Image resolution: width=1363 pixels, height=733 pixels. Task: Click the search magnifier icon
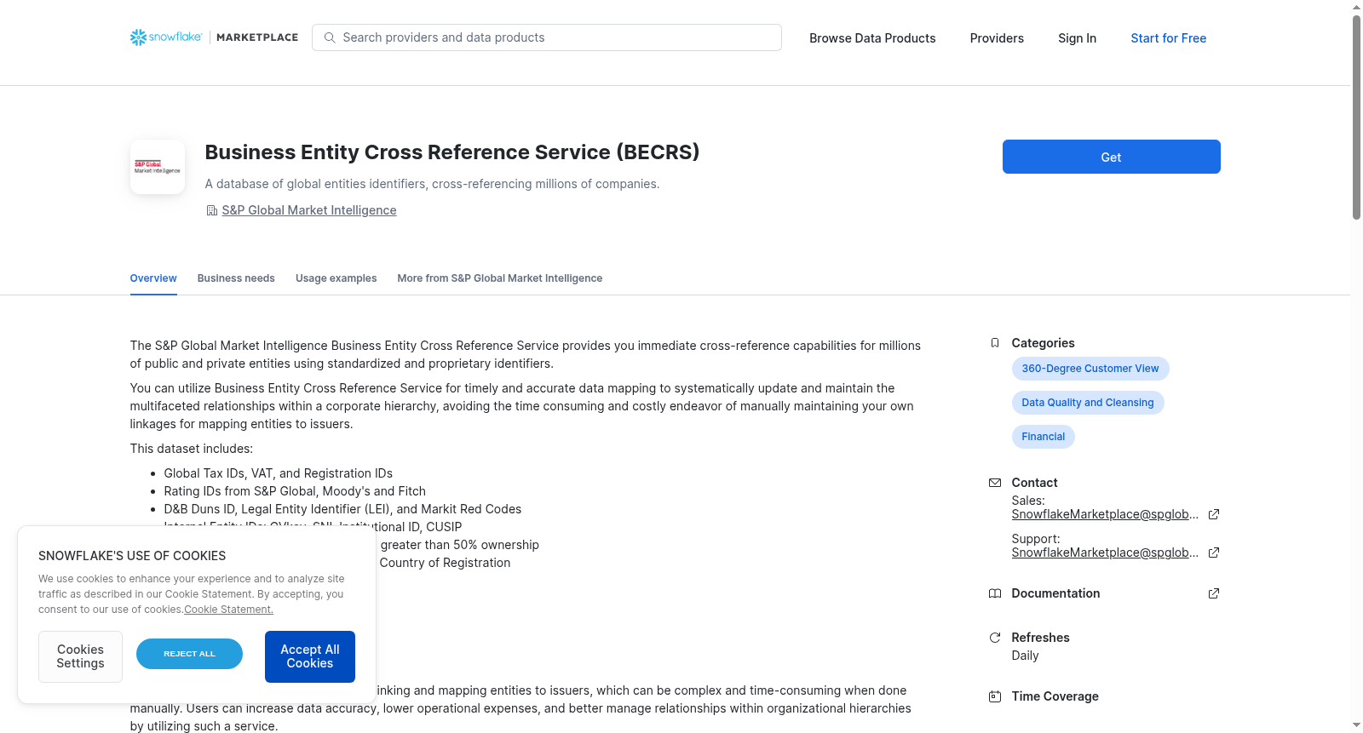pos(330,37)
